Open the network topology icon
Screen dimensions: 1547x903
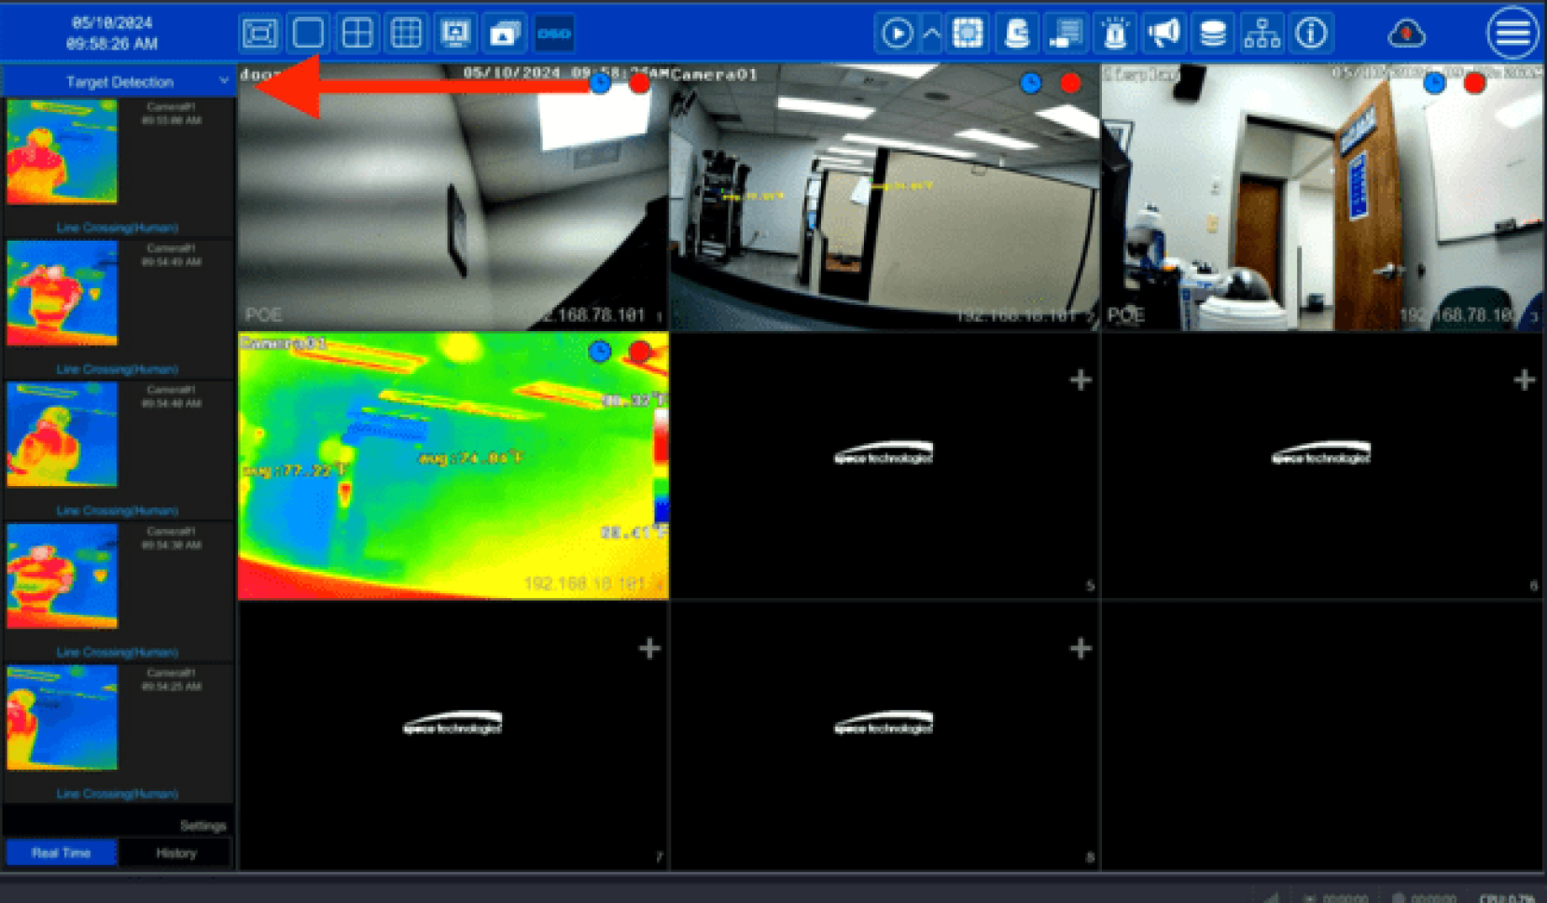[1261, 35]
